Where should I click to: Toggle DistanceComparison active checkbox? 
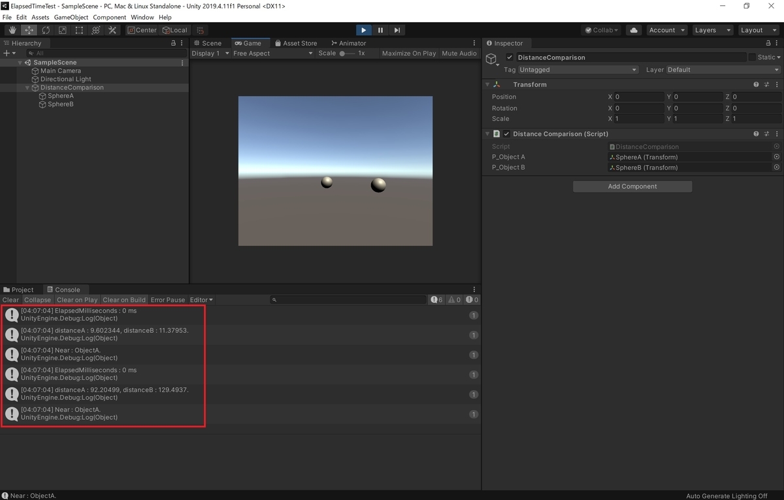click(x=510, y=57)
